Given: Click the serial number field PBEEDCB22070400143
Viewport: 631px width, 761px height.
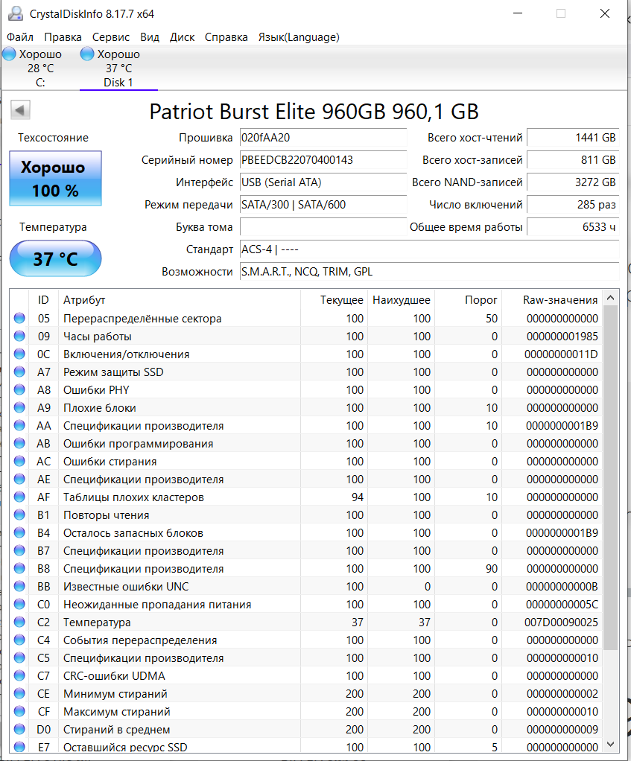Looking at the screenshot, I should click(323, 160).
